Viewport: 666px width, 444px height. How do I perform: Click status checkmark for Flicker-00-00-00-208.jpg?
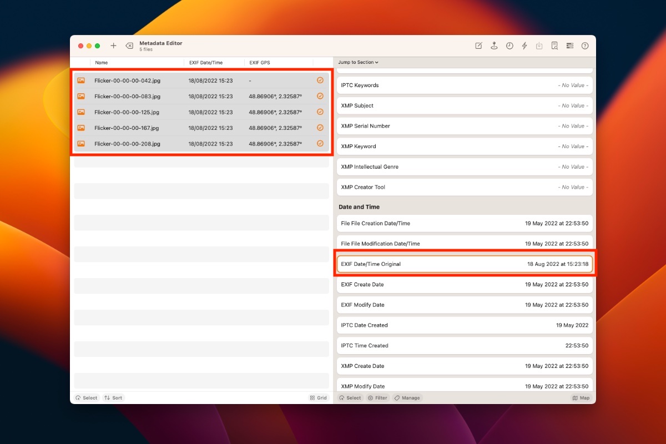tap(320, 143)
